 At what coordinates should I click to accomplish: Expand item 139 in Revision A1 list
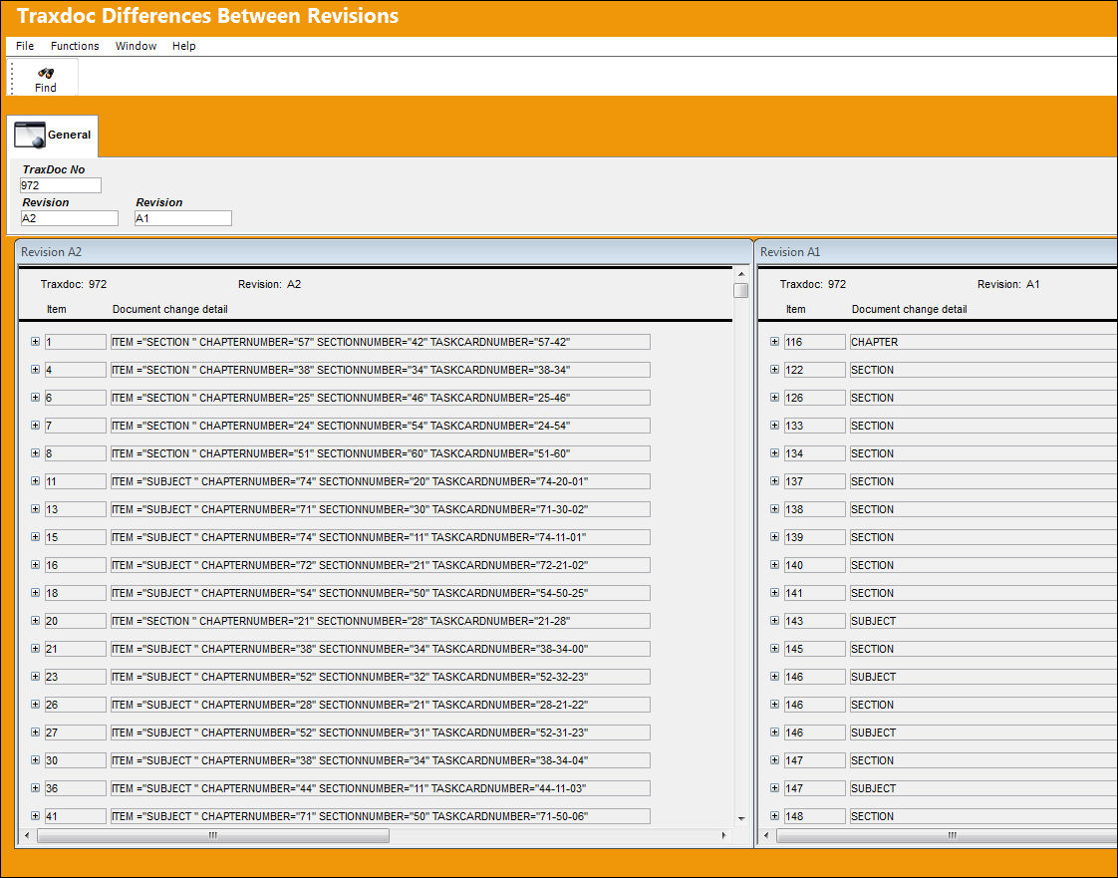774,536
